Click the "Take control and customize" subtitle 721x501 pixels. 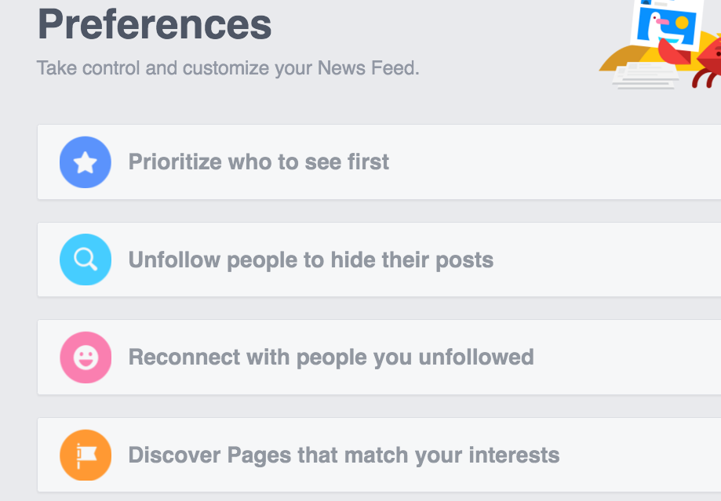[228, 68]
